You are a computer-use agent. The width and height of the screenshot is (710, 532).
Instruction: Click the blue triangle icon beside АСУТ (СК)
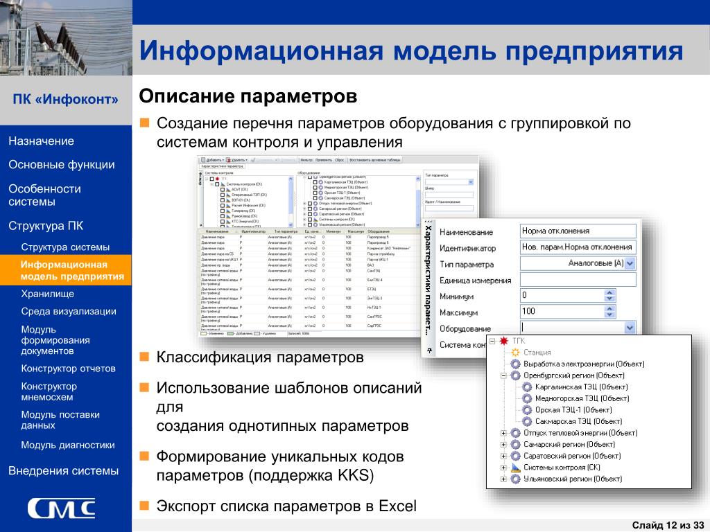pyautogui.click(x=228, y=190)
